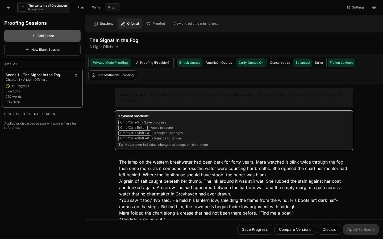The height and width of the screenshot is (239, 383).
Task: Click the scene title The Signal in the Fog
Action: pos(114,40)
